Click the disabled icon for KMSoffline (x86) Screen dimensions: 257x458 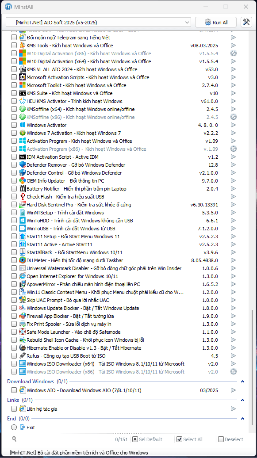(233, 117)
